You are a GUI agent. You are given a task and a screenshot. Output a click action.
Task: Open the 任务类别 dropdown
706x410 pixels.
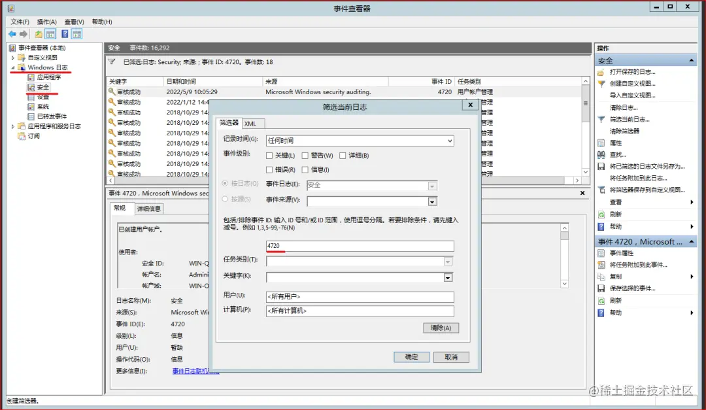pos(448,262)
